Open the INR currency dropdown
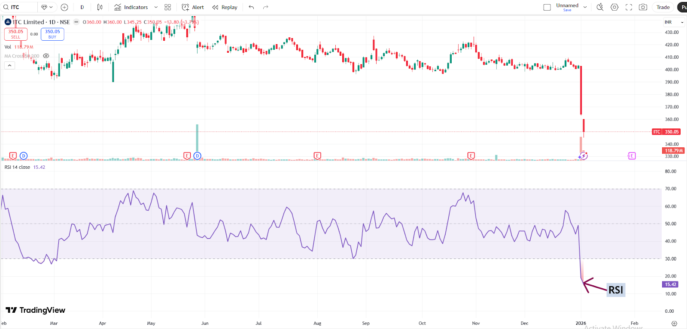This screenshot has width=687, height=329. tap(674, 22)
